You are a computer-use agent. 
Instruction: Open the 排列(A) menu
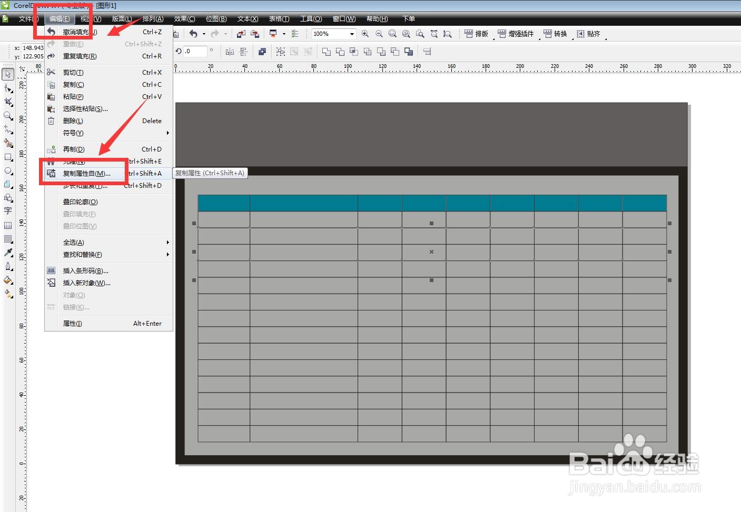click(153, 19)
